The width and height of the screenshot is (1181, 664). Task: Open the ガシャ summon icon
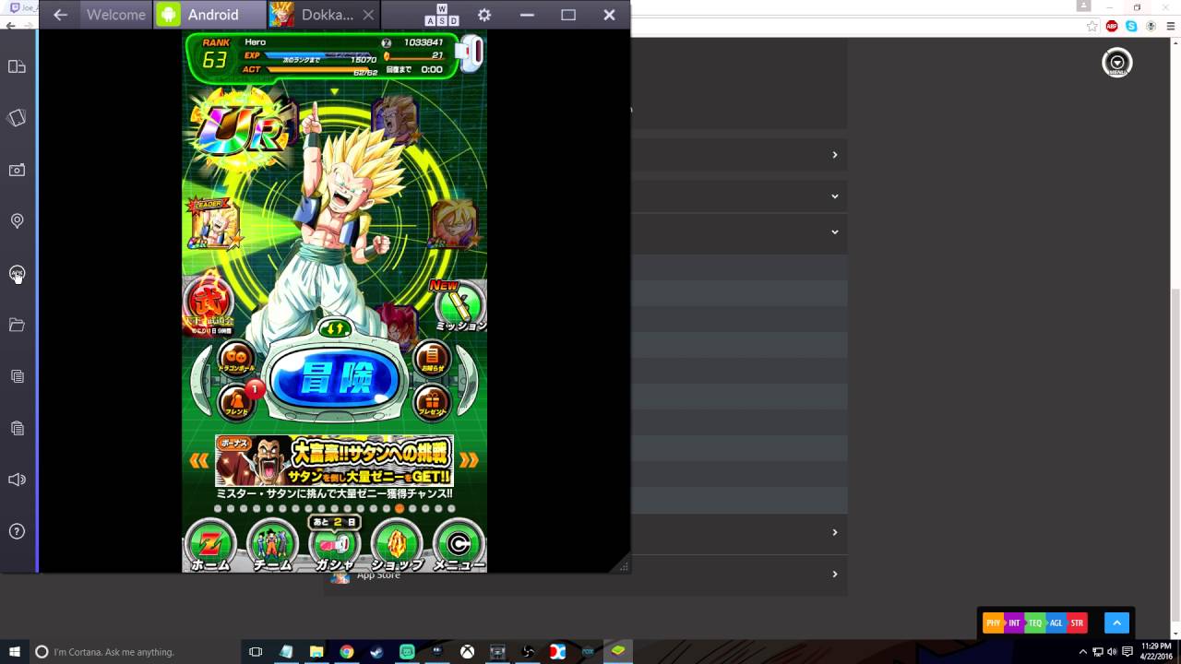tap(335, 545)
